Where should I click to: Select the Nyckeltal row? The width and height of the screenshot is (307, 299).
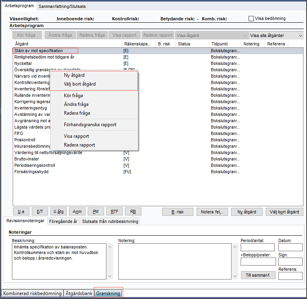(158, 63)
